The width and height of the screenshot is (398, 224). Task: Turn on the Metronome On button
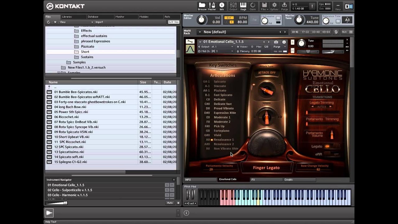[x=278, y=18]
